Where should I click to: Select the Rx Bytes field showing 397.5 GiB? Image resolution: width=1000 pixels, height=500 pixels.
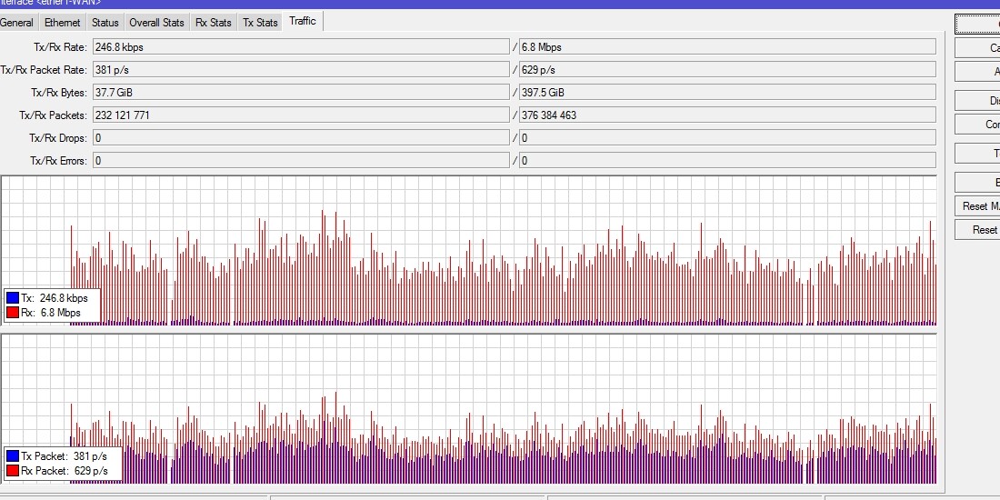point(727,93)
